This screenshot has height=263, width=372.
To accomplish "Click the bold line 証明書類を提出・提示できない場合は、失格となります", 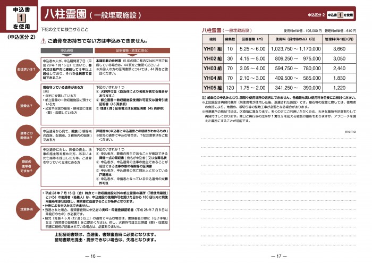I will pos(106,240).
